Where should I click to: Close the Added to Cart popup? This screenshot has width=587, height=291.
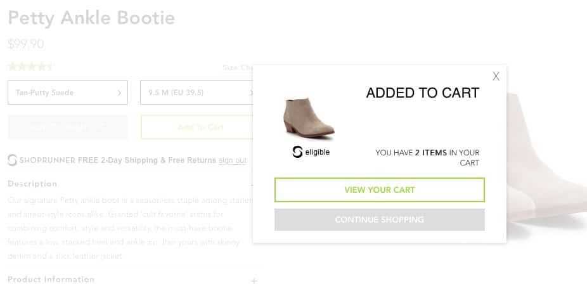[x=496, y=77]
